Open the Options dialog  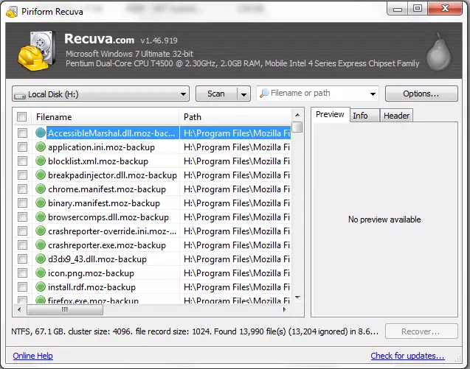click(421, 94)
